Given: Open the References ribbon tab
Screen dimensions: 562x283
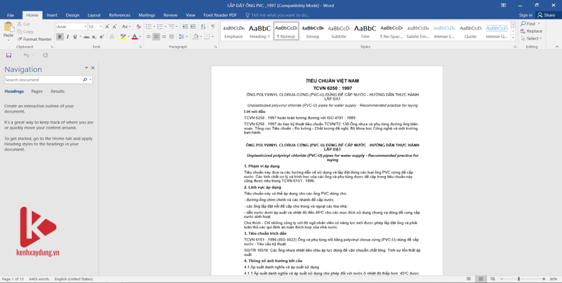Looking at the screenshot, I should point(119,14).
